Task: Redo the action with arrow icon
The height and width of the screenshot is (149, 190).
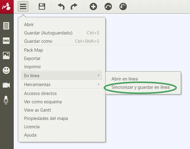Action: (74, 7)
